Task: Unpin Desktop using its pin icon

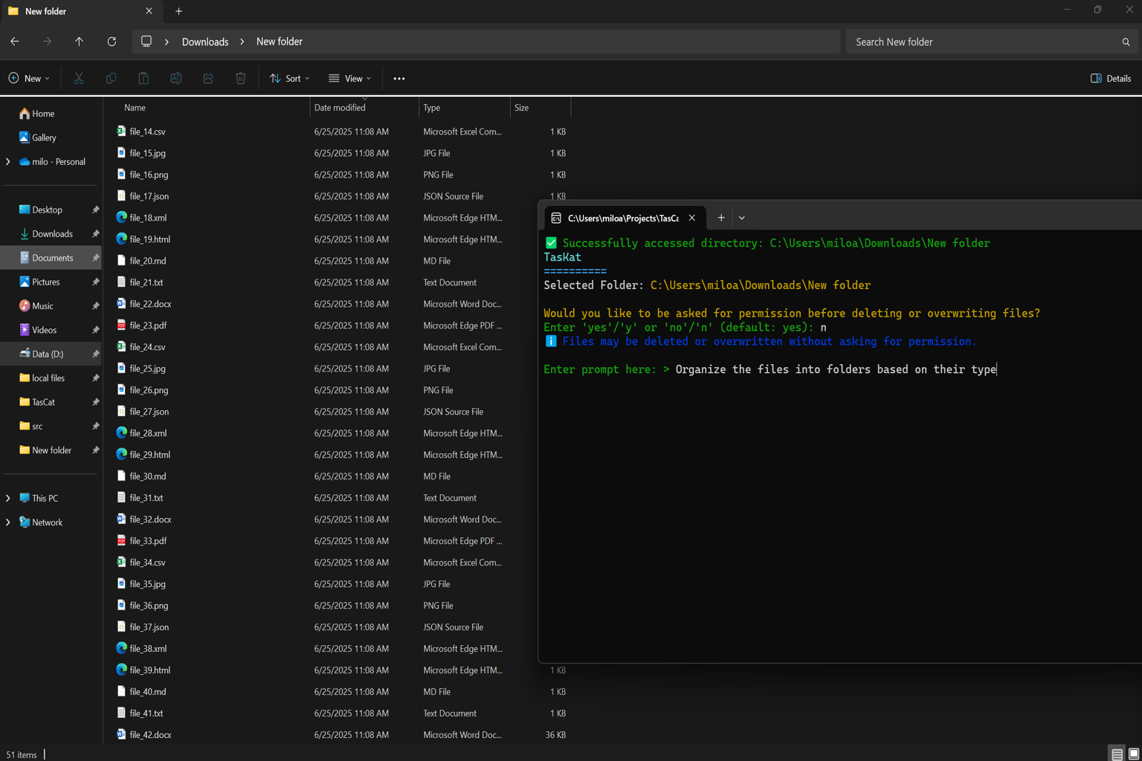Action: click(95, 210)
